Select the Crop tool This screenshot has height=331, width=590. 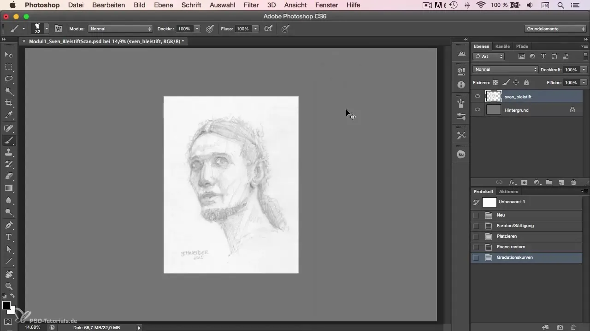[x=9, y=103]
